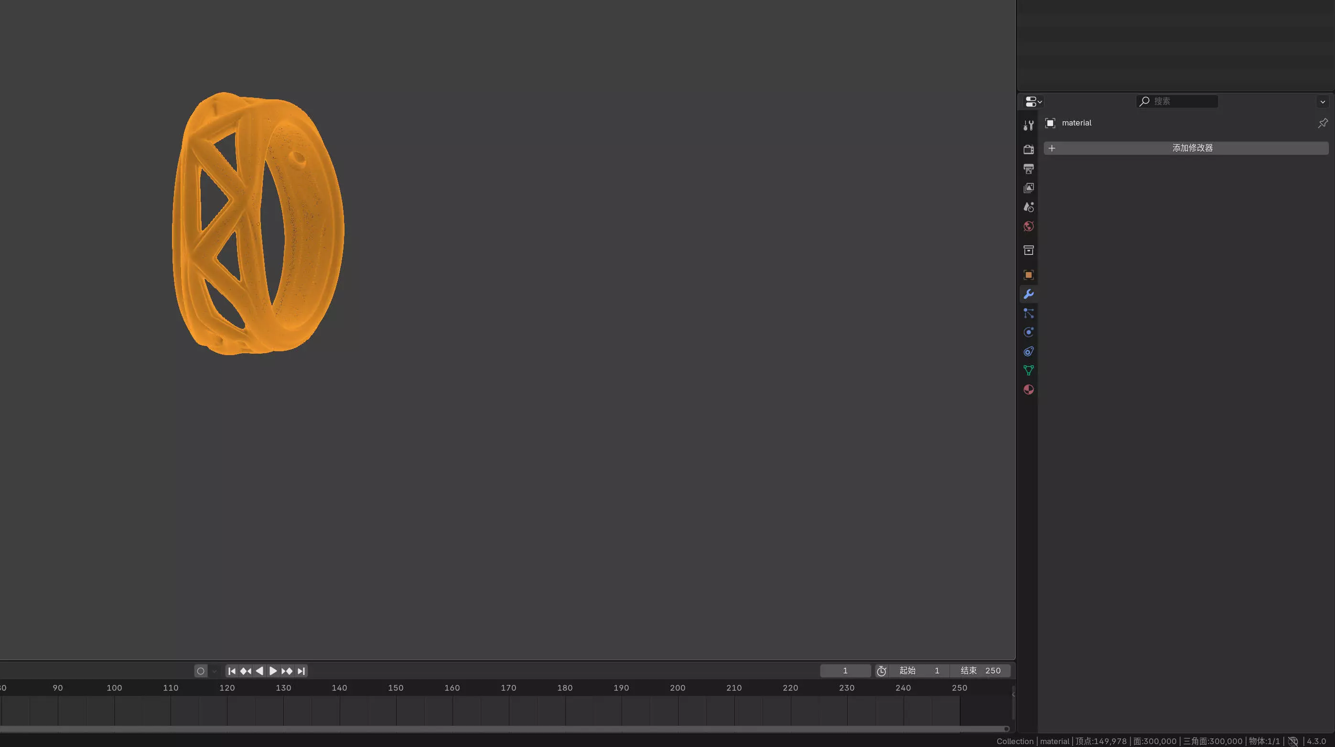Open the Render properties tab
Screen dimensions: 1335x747
(x=1029, y=149)
